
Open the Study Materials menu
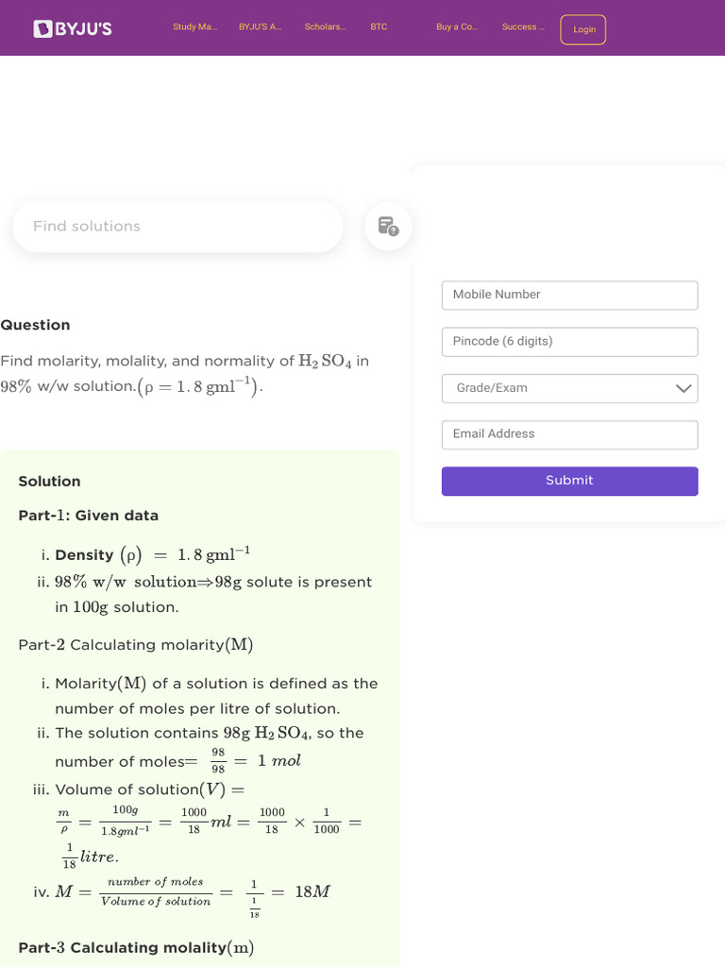click(194, 27)
